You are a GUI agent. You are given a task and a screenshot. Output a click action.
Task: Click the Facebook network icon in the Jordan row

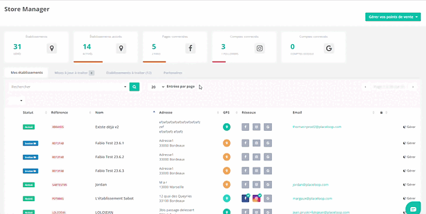coord(245,185)
